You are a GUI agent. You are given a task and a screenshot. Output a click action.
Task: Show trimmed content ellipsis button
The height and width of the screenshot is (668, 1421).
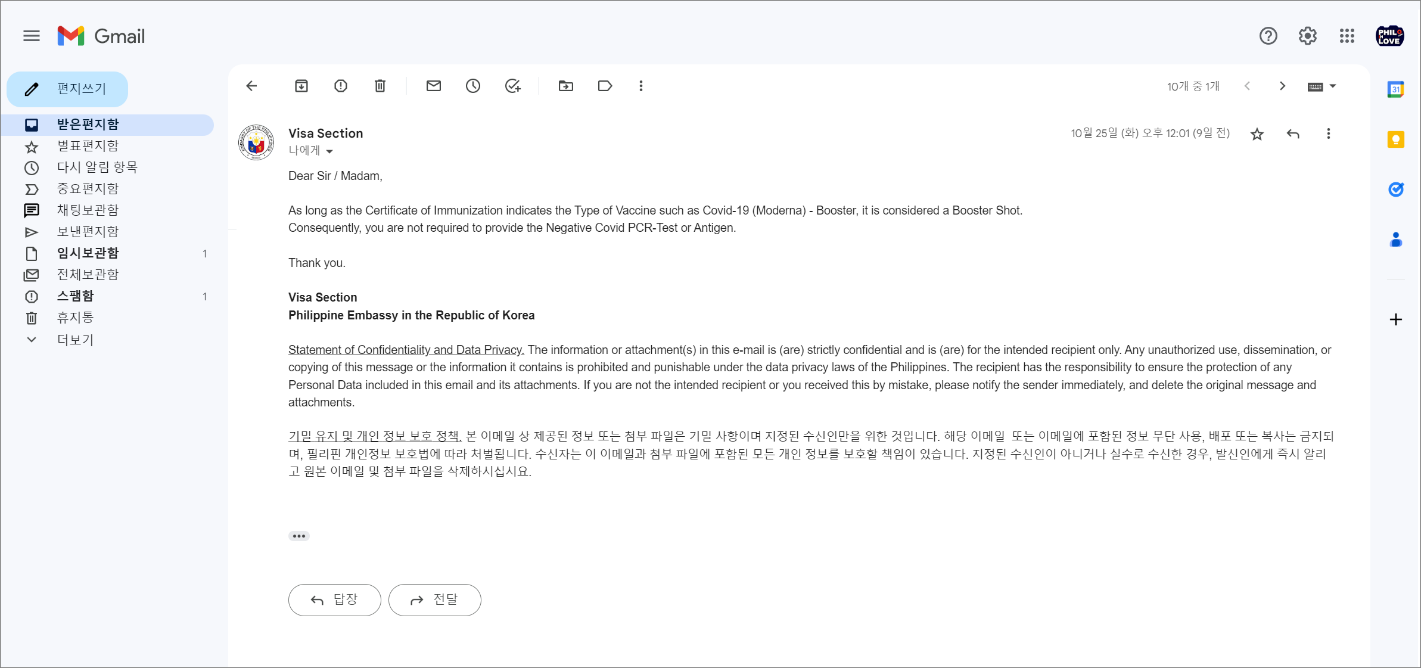coord(299,536)
